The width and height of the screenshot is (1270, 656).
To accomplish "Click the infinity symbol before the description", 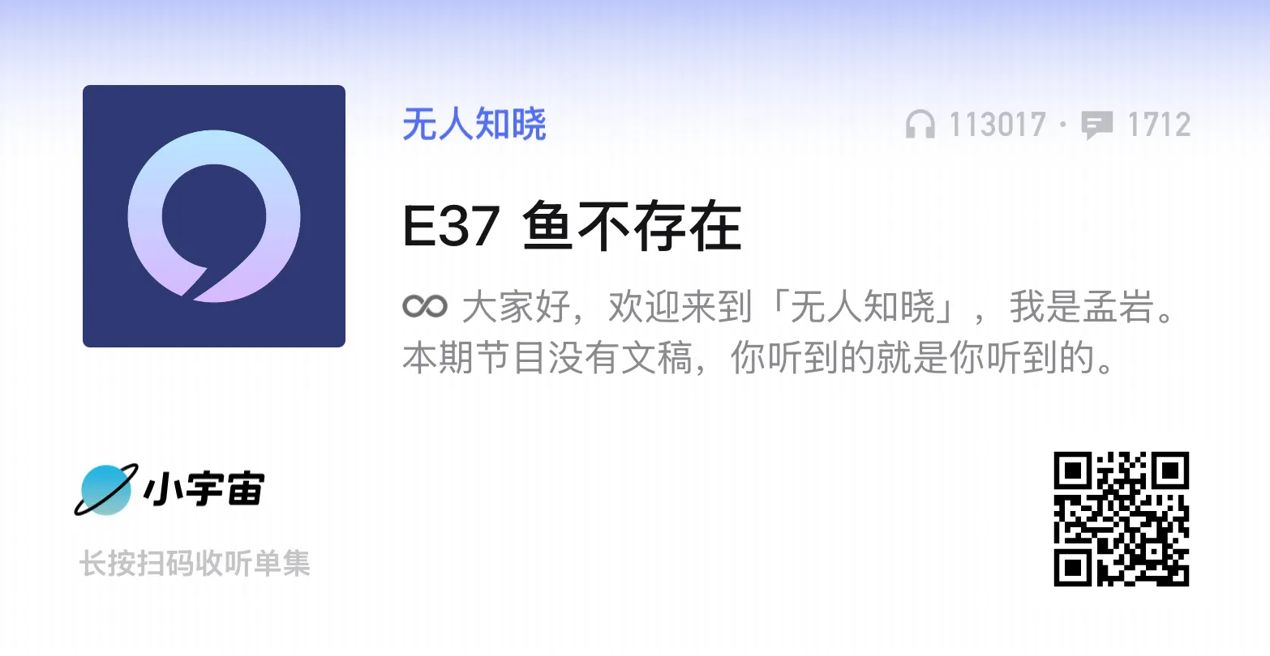I will click(x=425, y=307).
